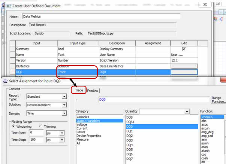The image size is (226, 164).
Task: Open the Time Start unit dropdown
Action: (62, 133)
